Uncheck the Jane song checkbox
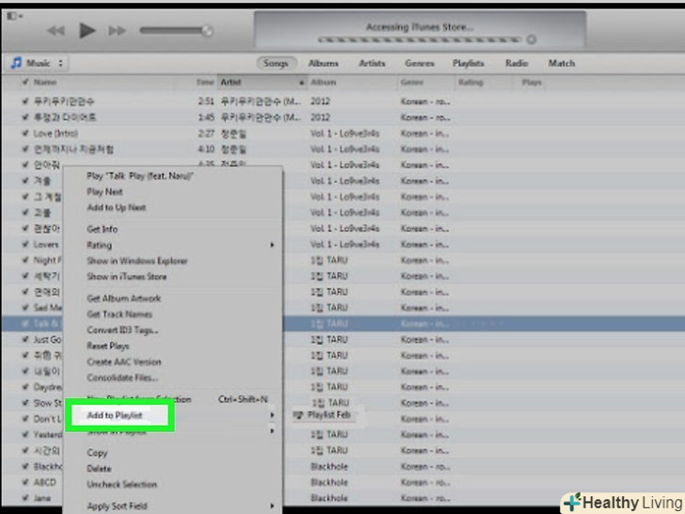The width and height of the screenshot is (685, 514). [25, 498]
